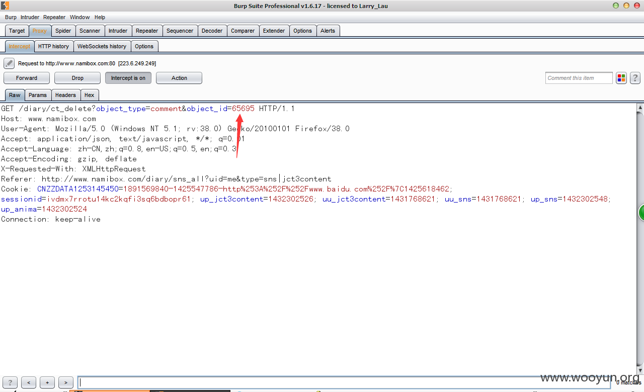Click the Referer header line
Screen dimensions: 644x392
(x=166, y=179)
